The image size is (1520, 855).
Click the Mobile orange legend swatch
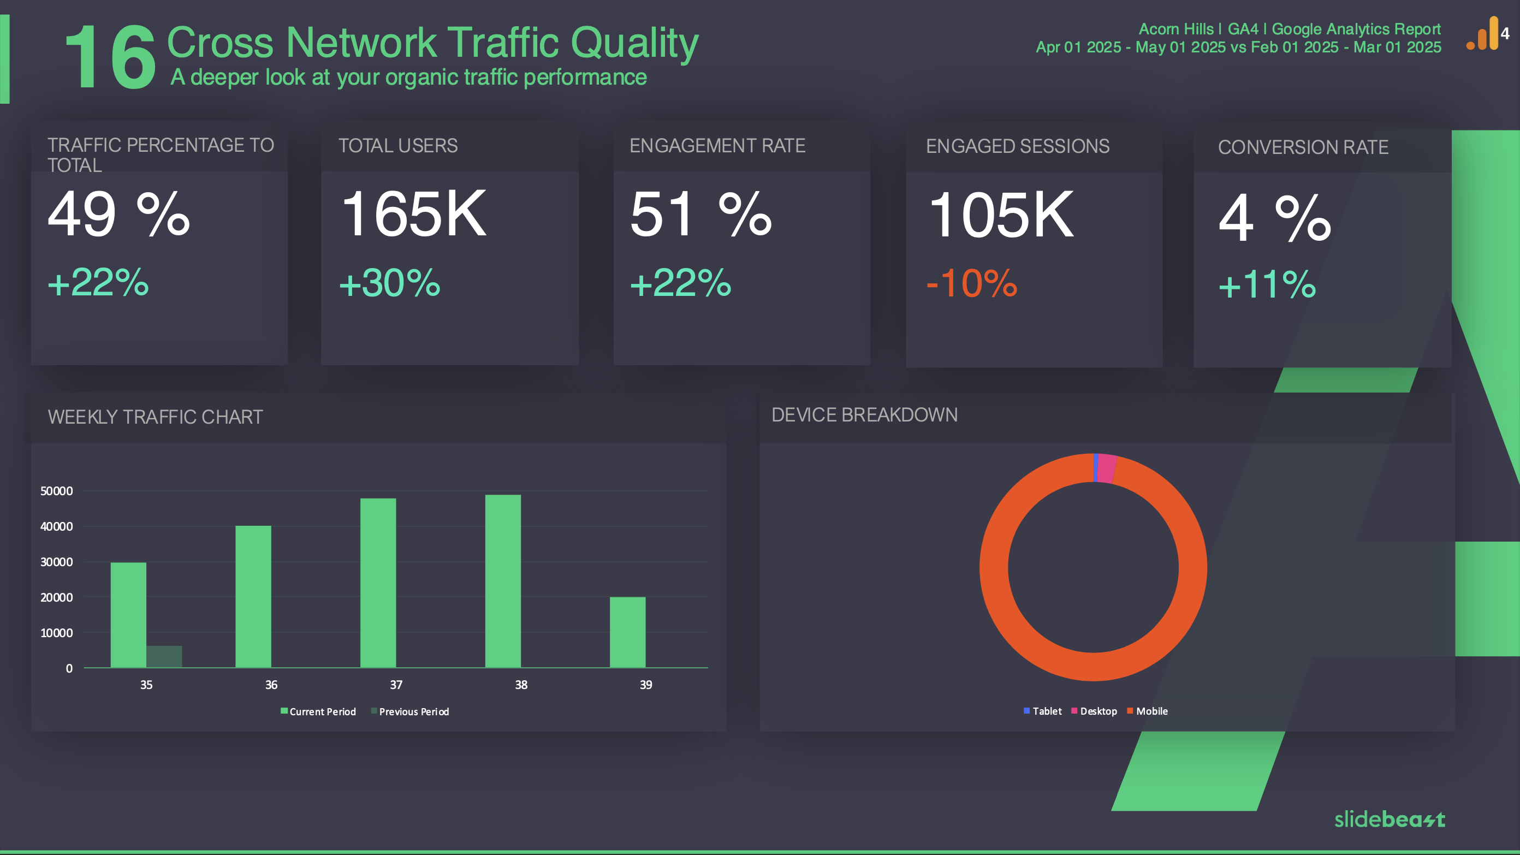click(x=1130, y=710)
